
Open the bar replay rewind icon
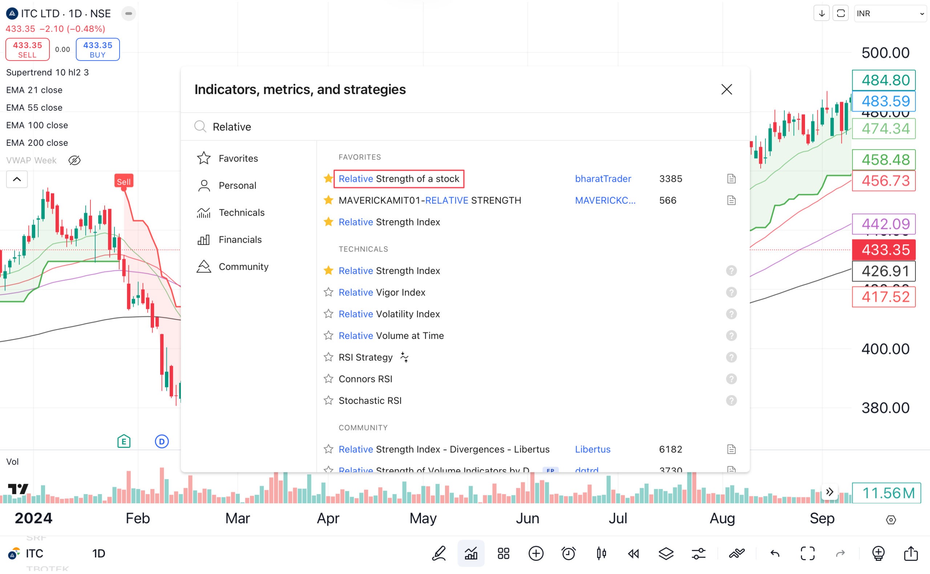[633, 554]
